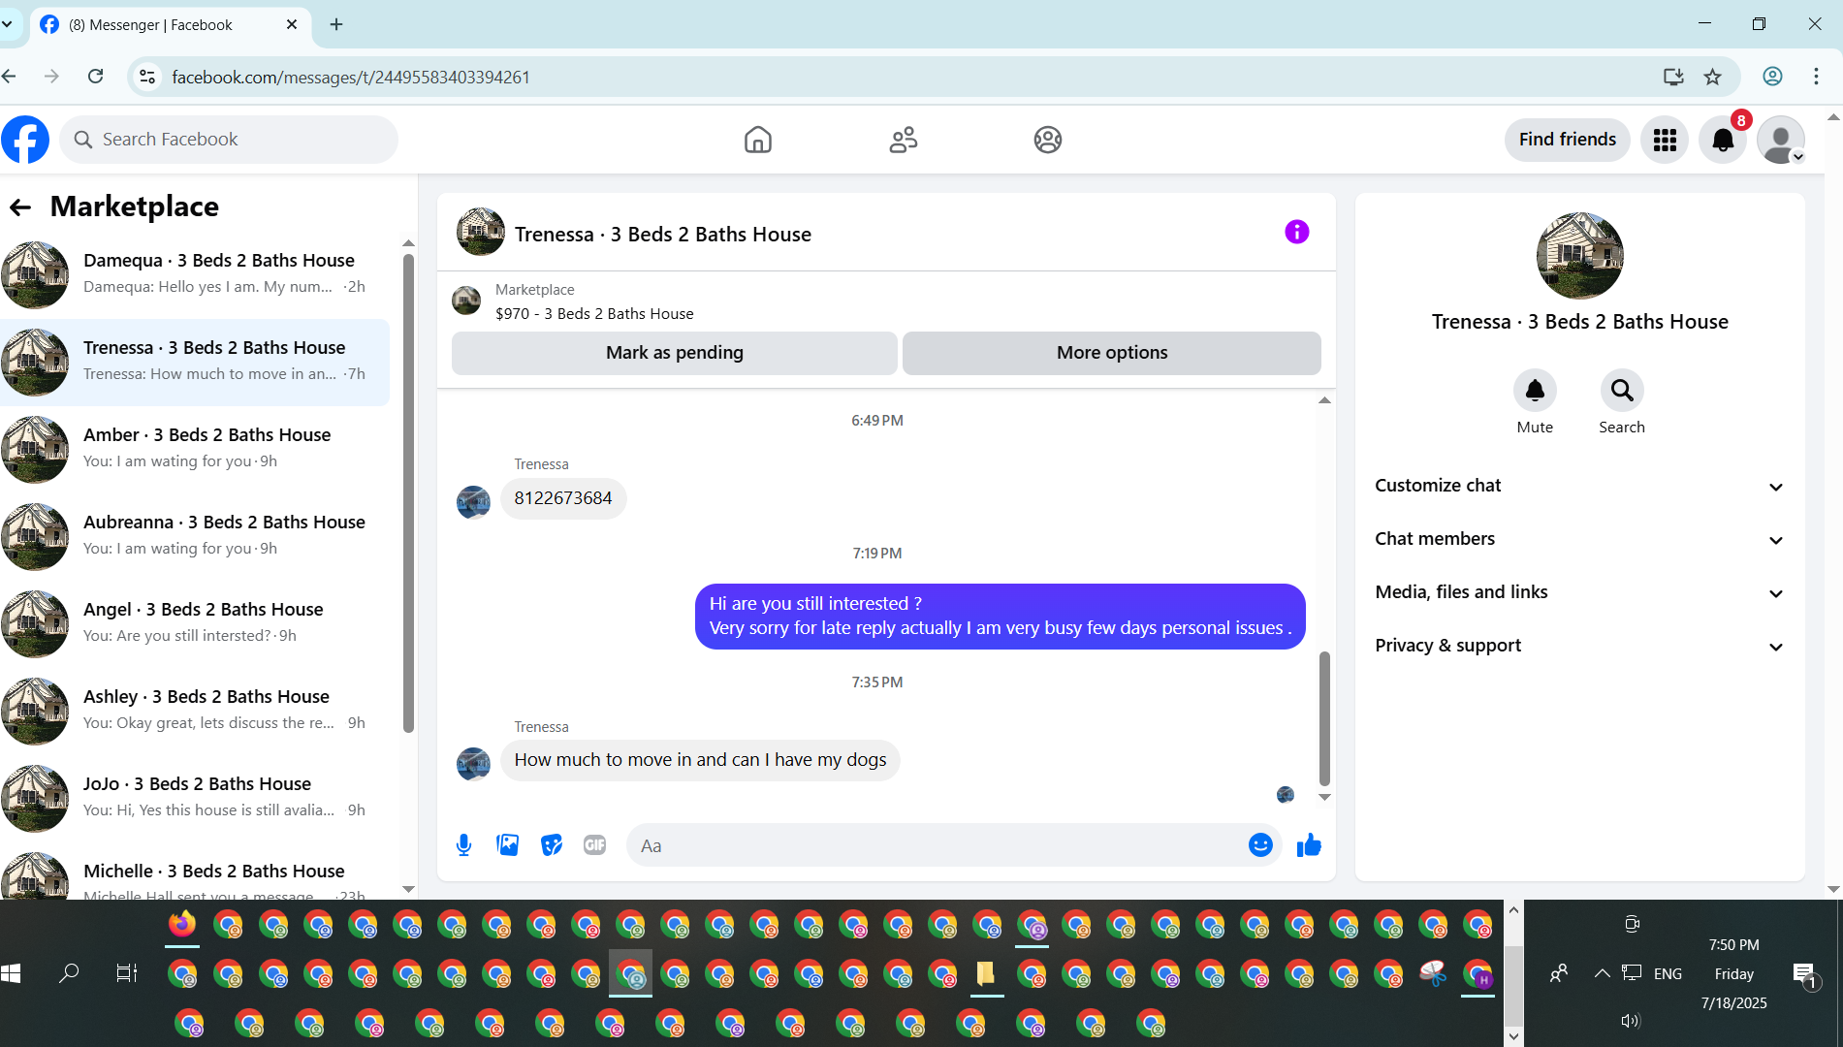The image size is (1843, 1047).
Task: Open Trenessa conversation header title
Action: (663, 235)
